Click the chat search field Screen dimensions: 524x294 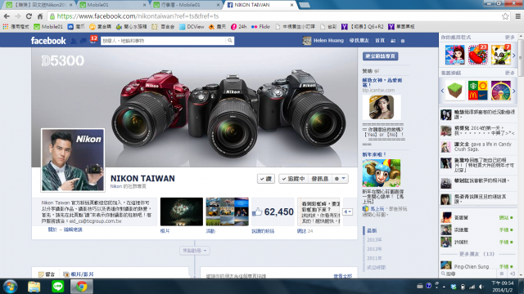pyautogui.click(x=469, y=274)
